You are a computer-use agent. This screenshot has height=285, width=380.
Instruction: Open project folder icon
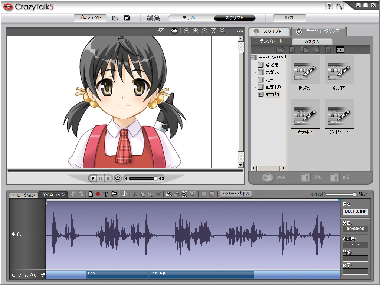[x=115, y=18]
